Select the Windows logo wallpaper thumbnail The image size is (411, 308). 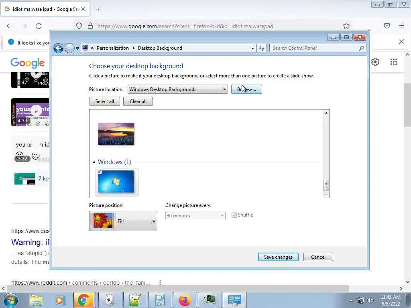pos(116,182)
